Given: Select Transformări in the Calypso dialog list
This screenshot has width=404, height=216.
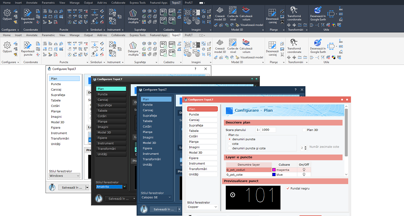Looking at the screenshot, I should [156, 159].
